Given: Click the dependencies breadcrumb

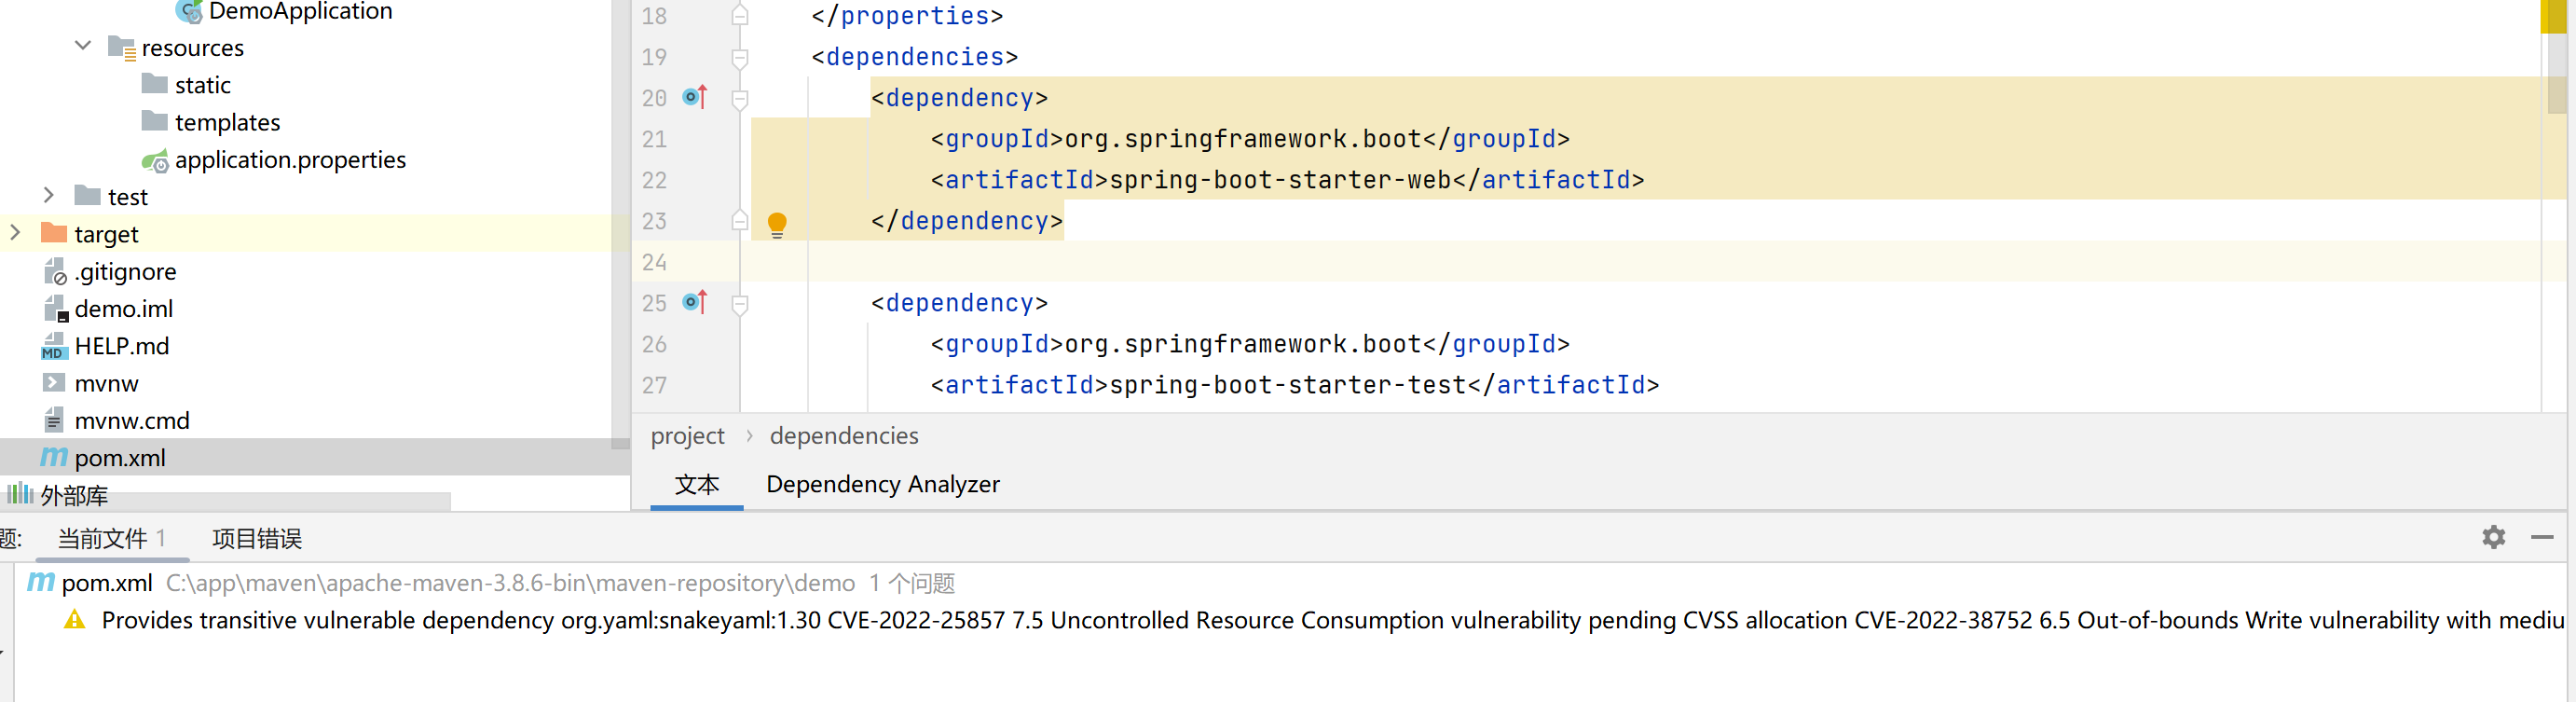Looking at the screenshot, I should [x=843, y=436].
